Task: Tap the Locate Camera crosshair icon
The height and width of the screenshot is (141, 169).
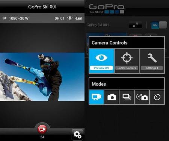Action: pyautogui.click(x=127, y=58)
